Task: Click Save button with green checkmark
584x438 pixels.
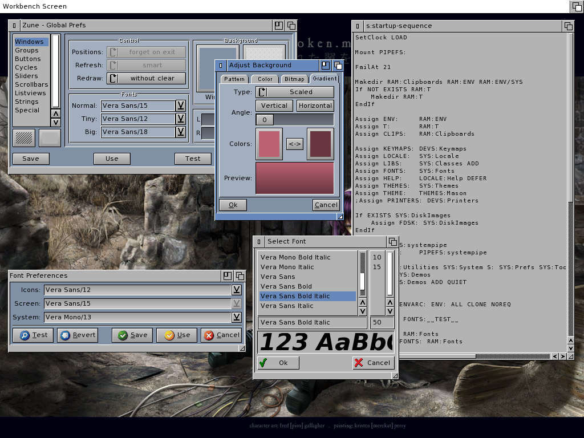Action: pyautogui.click(x=132, y=335)
